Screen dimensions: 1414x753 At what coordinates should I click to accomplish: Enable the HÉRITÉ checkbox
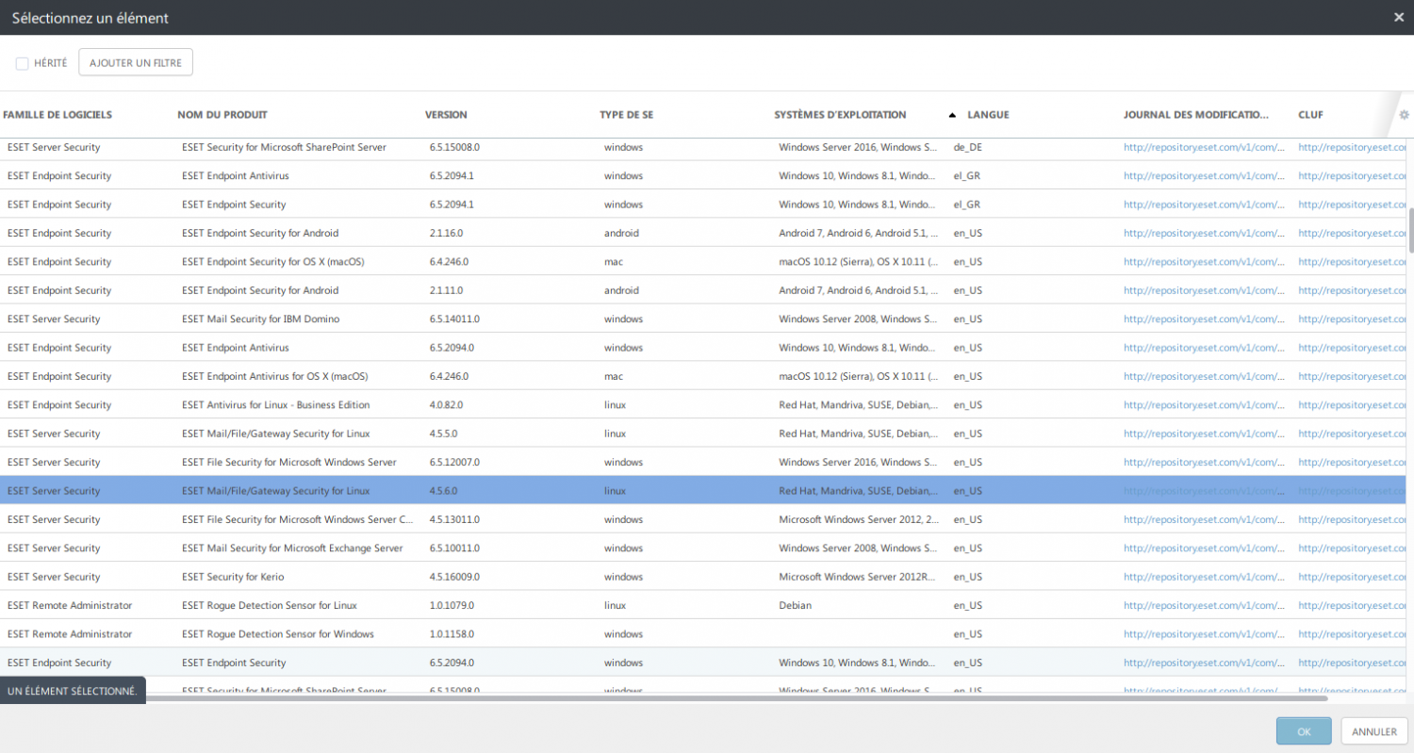coord(23,63)
